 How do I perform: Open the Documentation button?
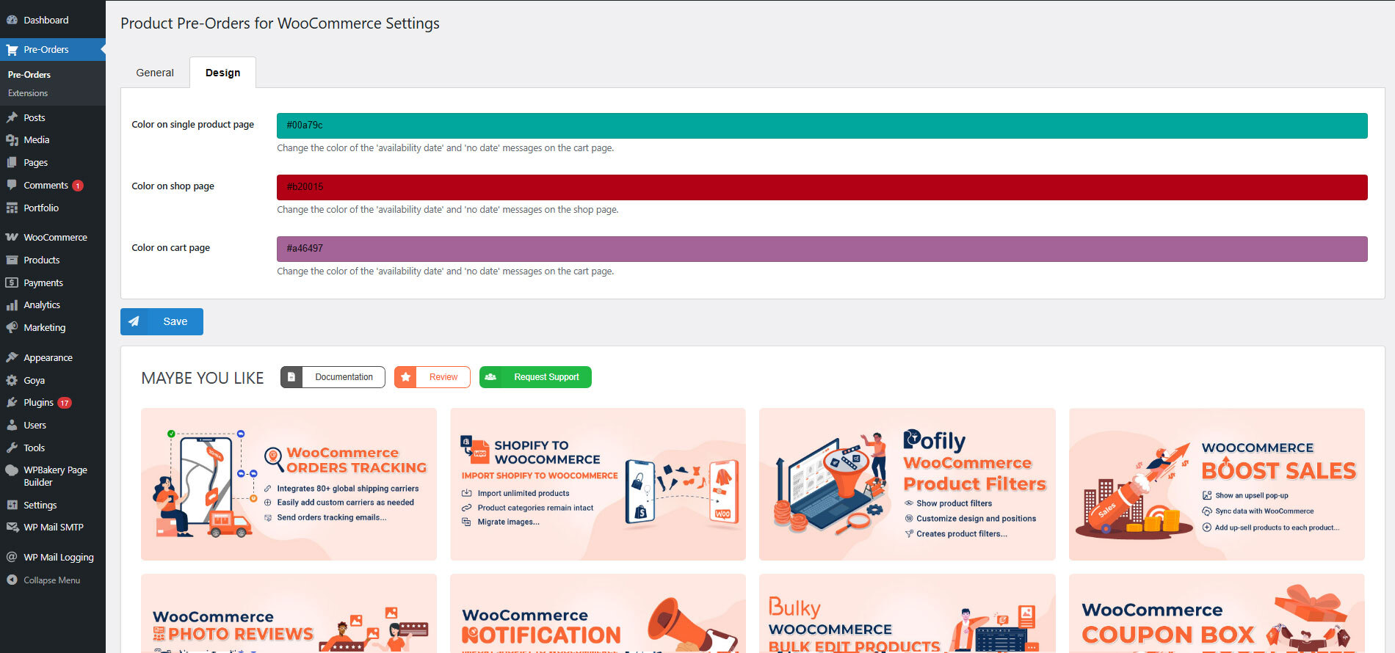pos(333,377)
